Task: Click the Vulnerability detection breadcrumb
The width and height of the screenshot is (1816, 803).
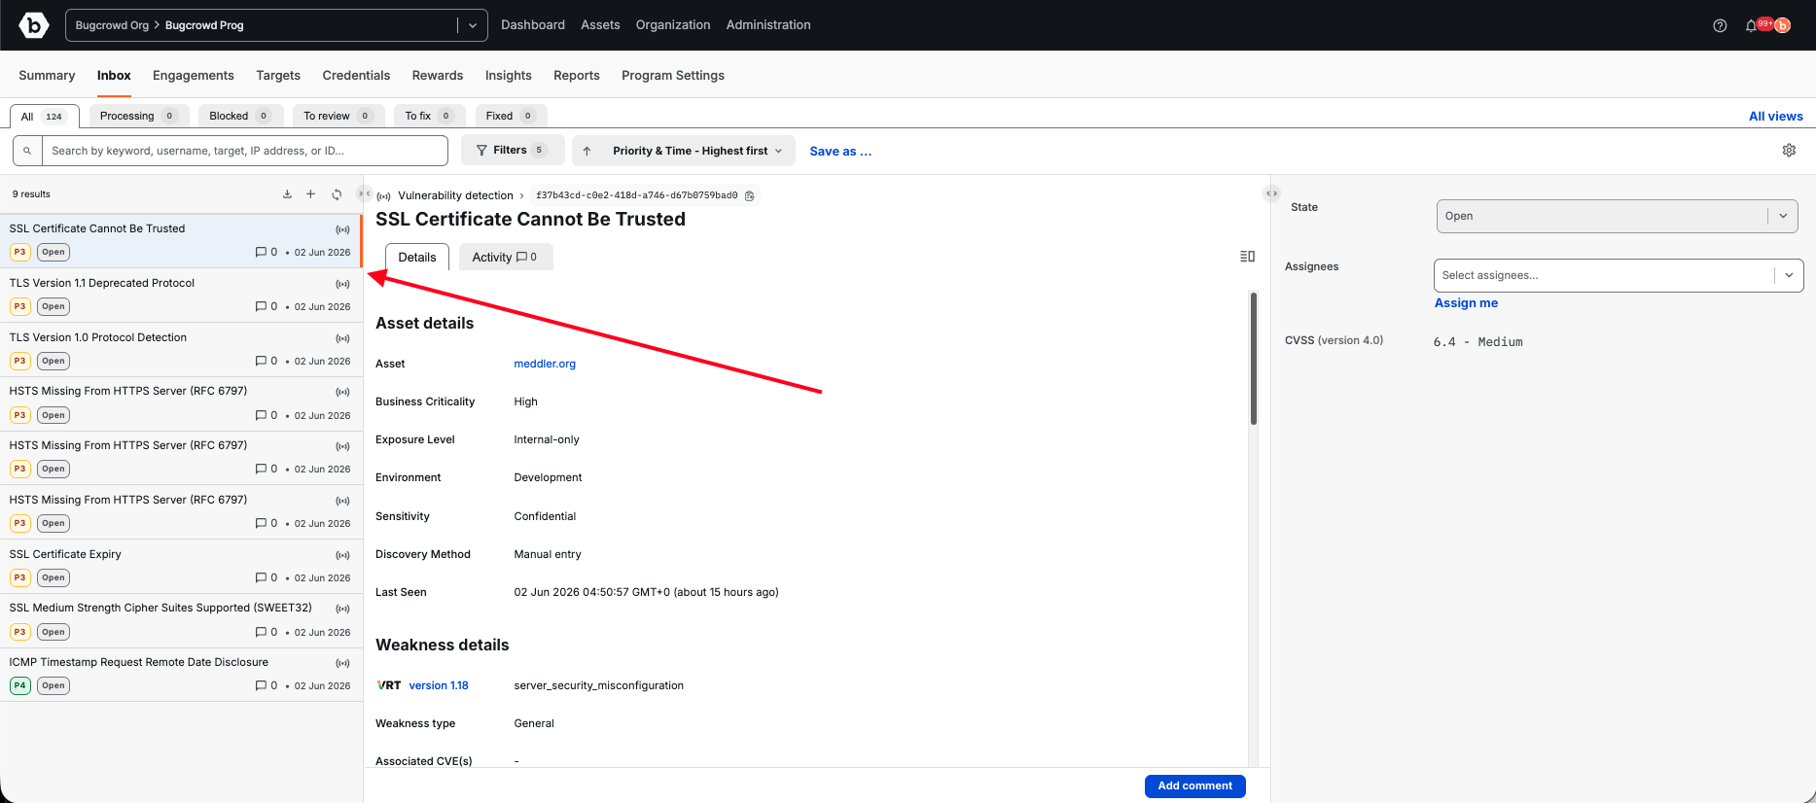Action: tap(455, 195)
